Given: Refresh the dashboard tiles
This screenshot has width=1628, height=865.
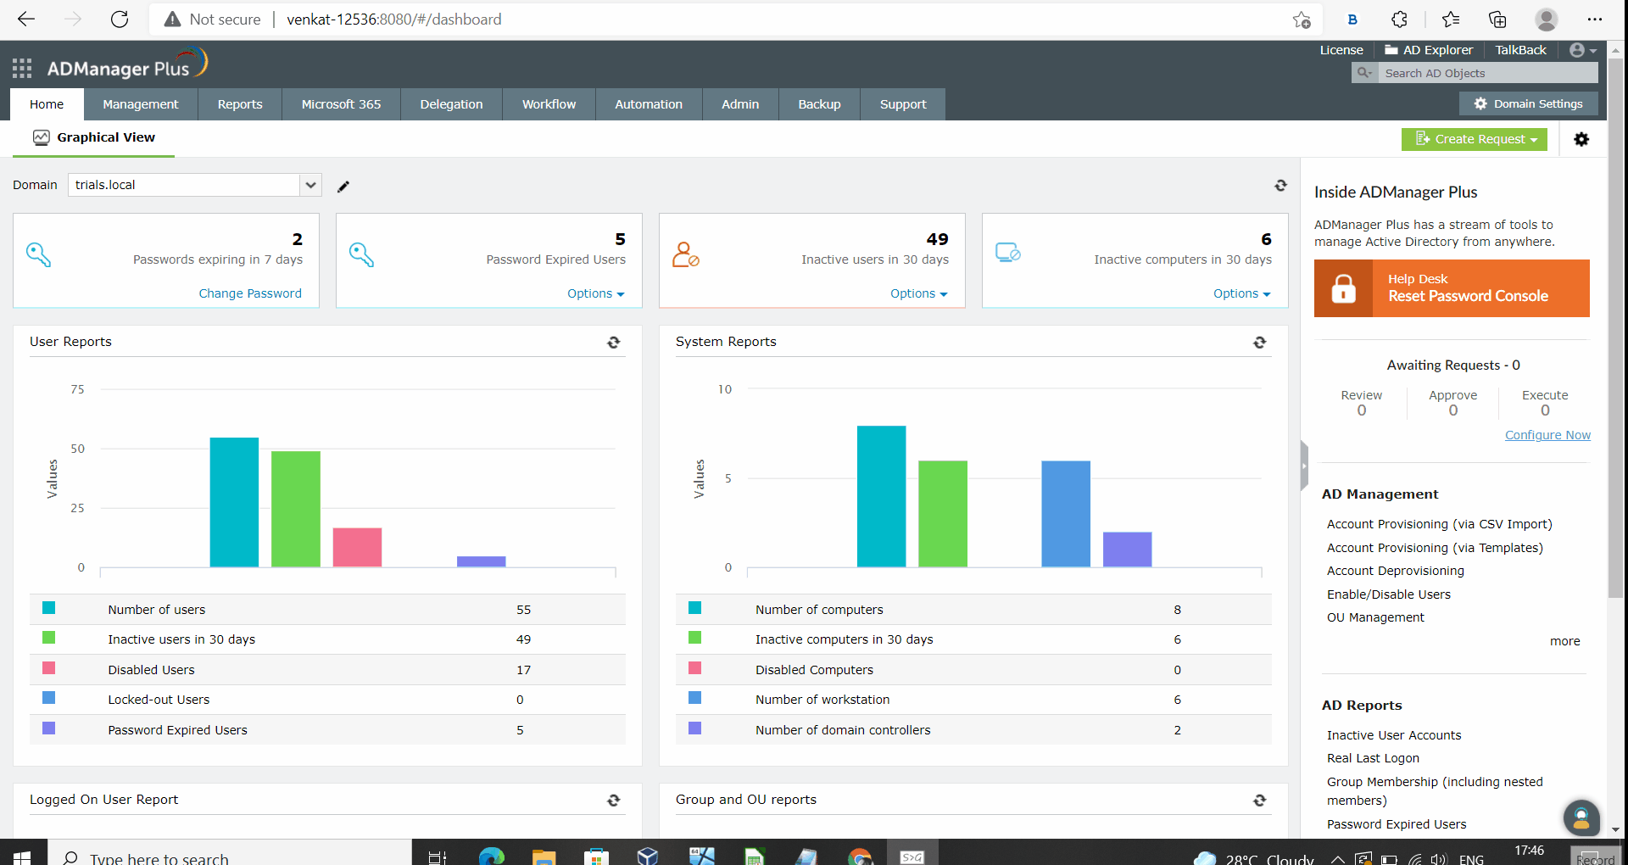Looking at the screenshot, I should click(1280, 185).
